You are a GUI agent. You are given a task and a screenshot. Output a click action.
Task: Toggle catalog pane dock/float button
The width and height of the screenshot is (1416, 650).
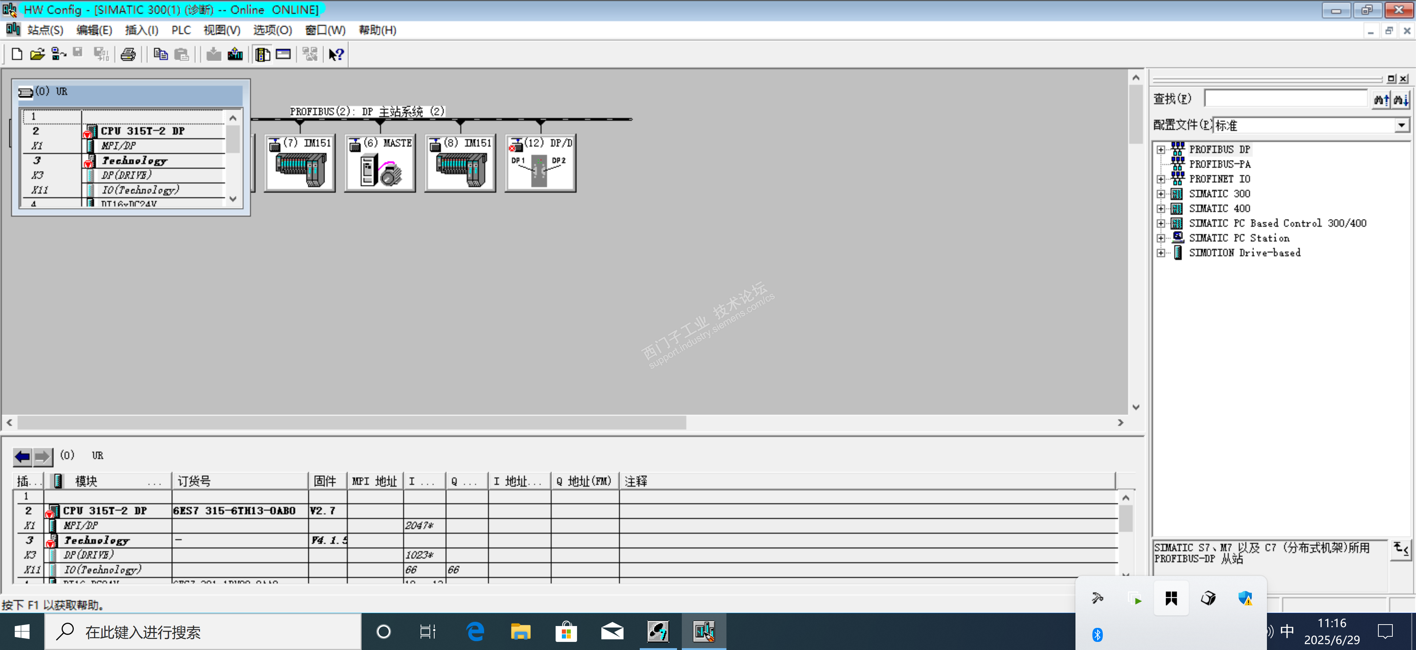(1391, 79)
